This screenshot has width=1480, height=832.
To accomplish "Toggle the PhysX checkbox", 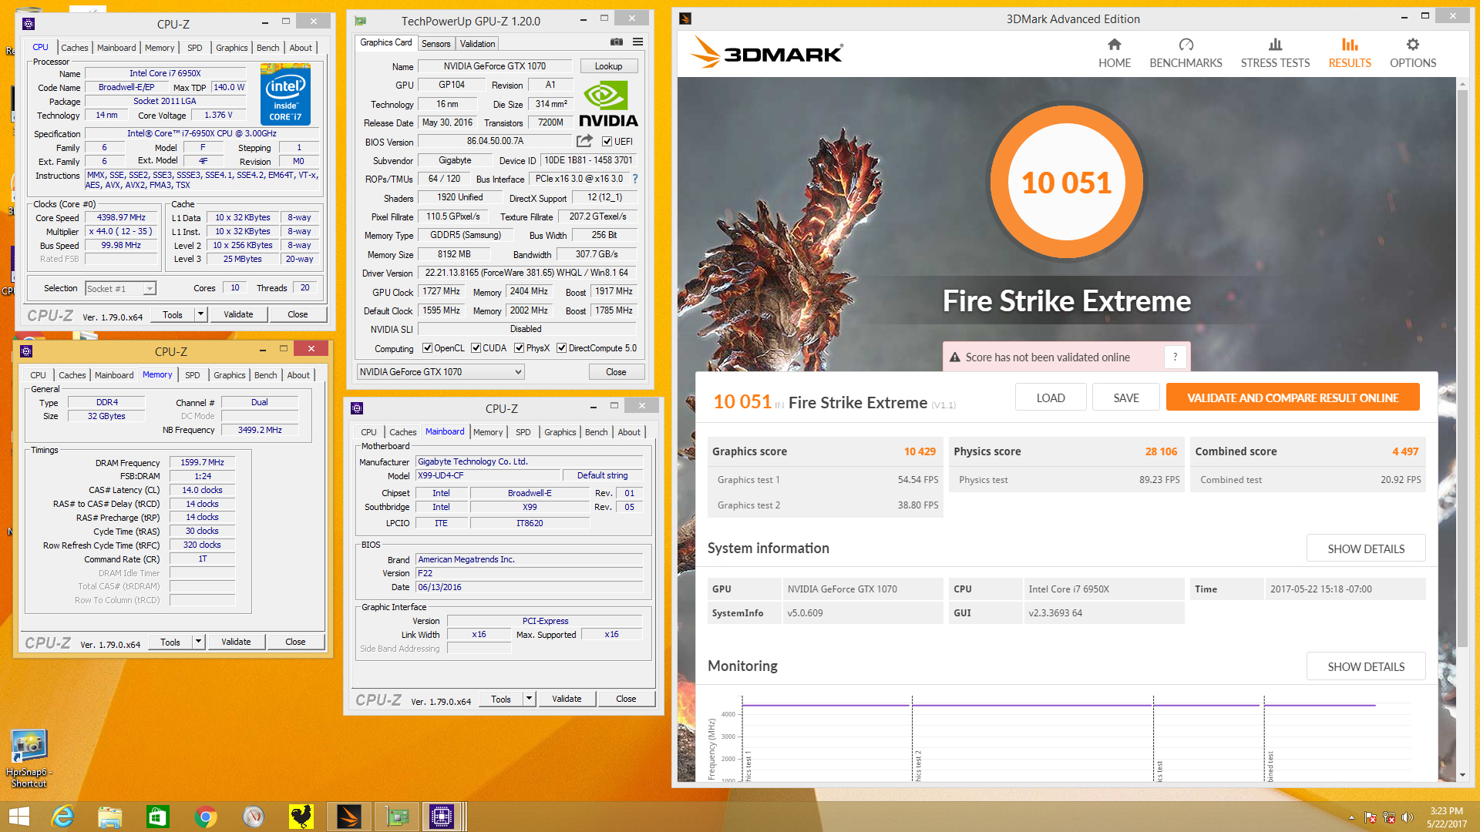I will (x=520, y=348).
